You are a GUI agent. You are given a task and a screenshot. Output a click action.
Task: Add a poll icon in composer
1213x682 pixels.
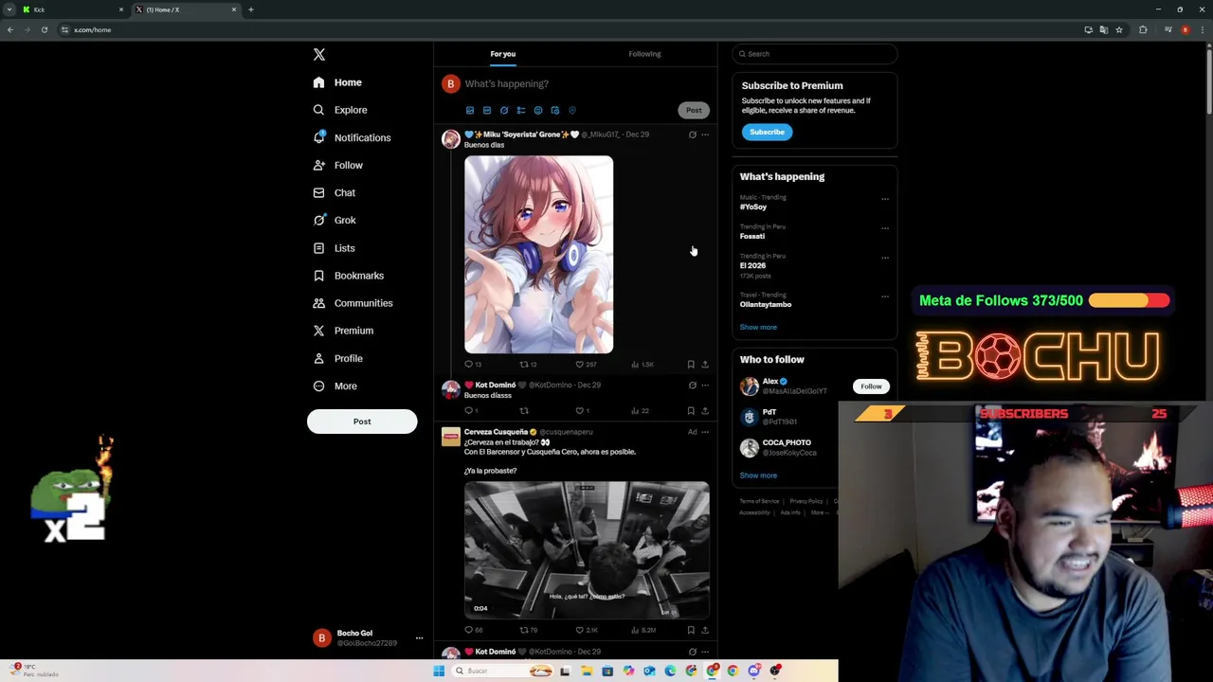click(x=521, y=111)
